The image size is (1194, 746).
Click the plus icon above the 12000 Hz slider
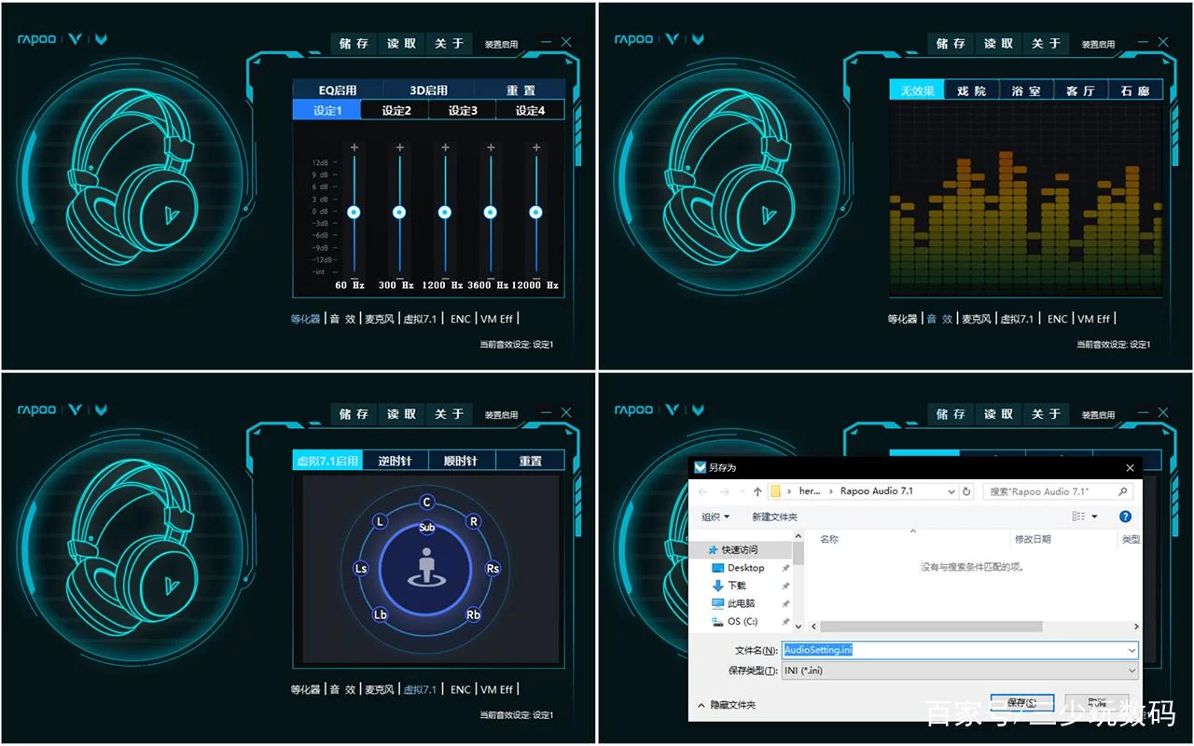(x=535, y=147)
